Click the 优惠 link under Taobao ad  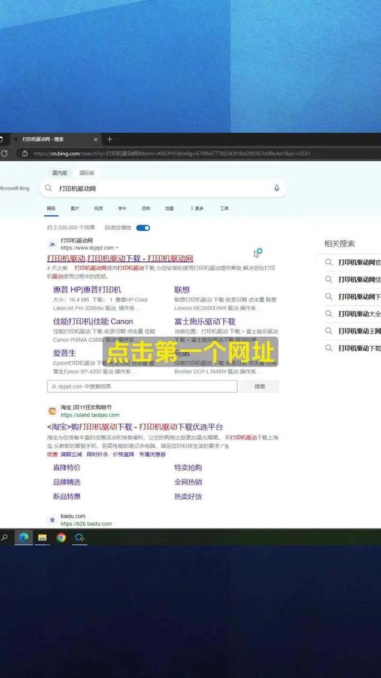pos(52,454)
